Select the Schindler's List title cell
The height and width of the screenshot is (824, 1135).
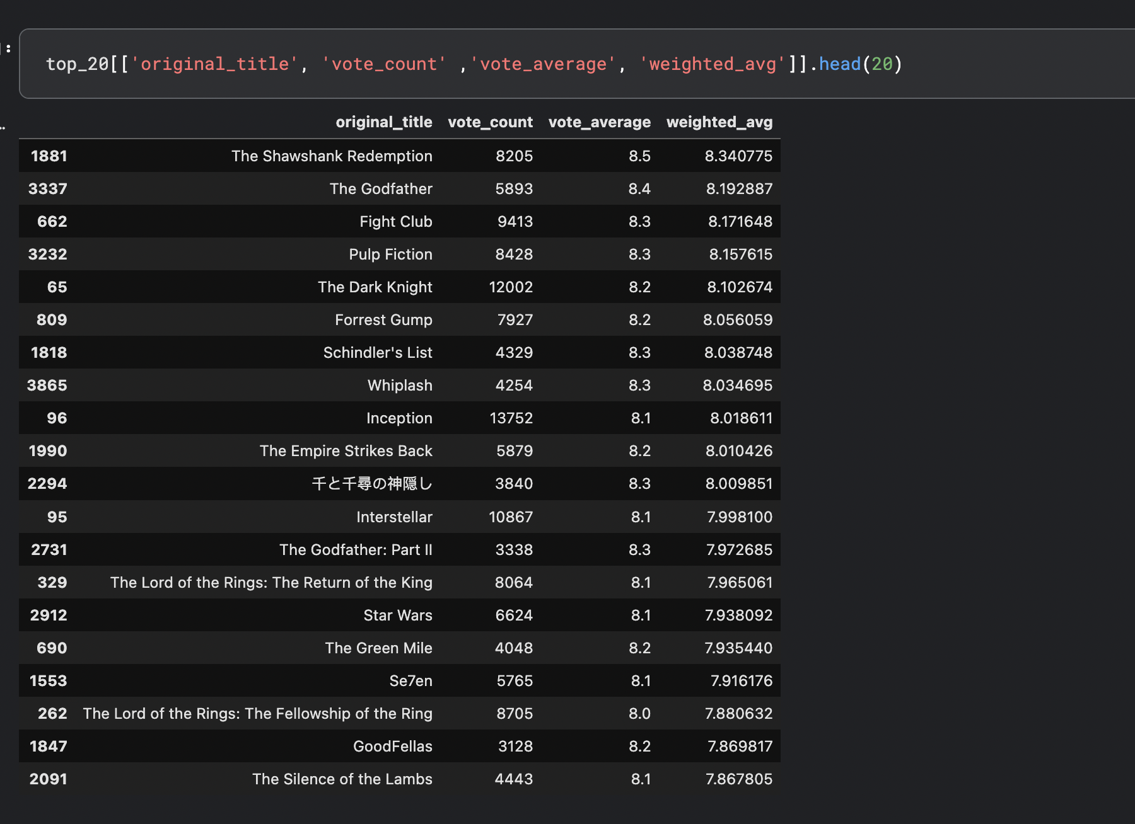click(x=378, y=352)
